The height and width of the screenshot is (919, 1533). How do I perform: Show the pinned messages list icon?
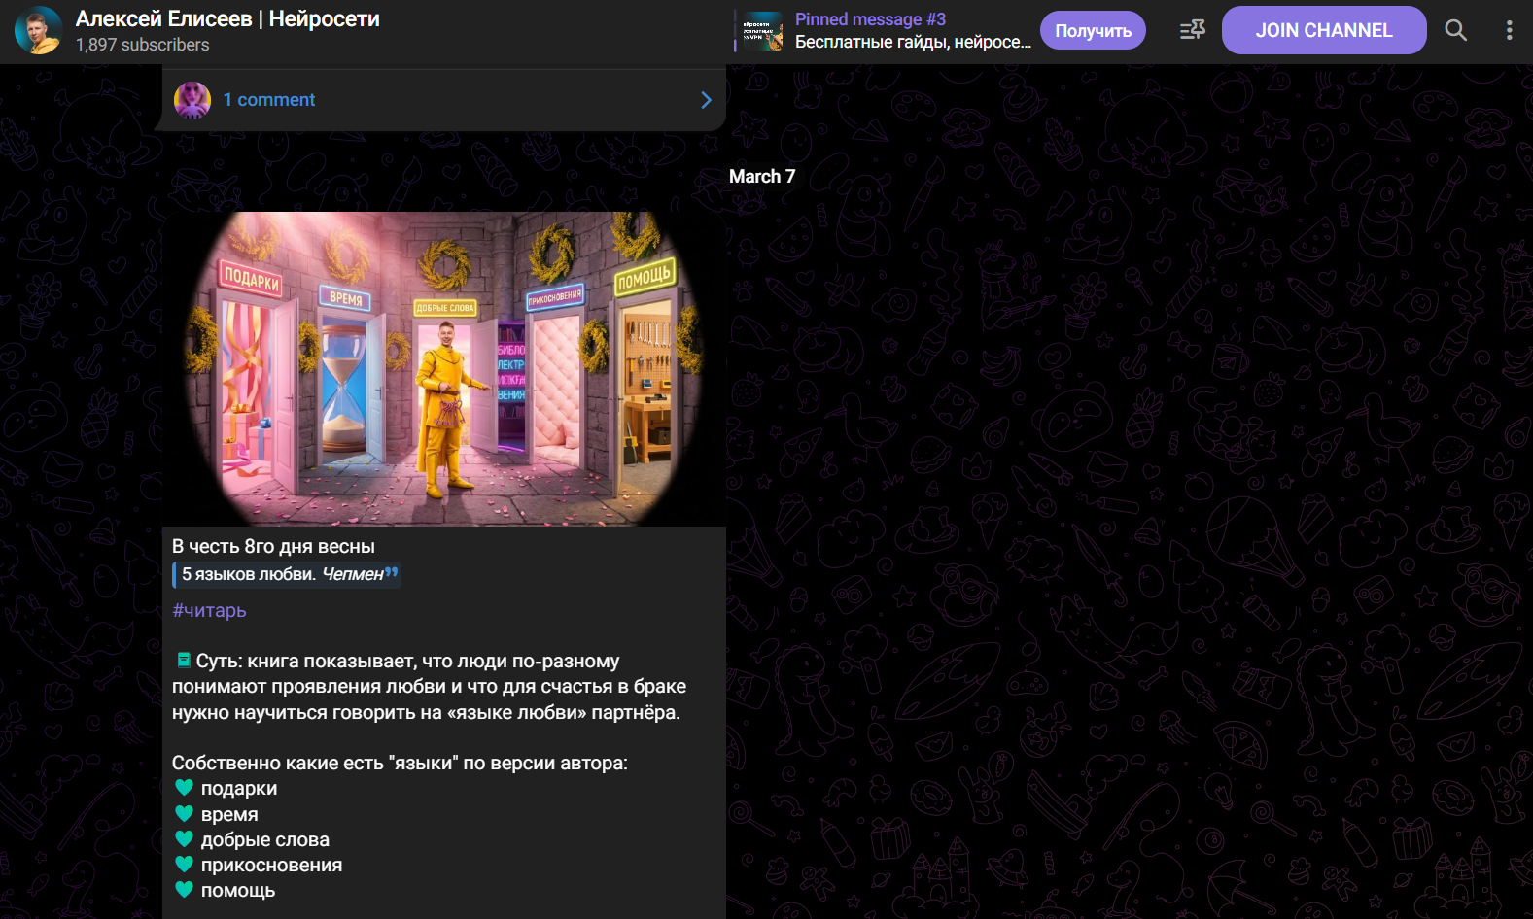(x=1193, y=30)
